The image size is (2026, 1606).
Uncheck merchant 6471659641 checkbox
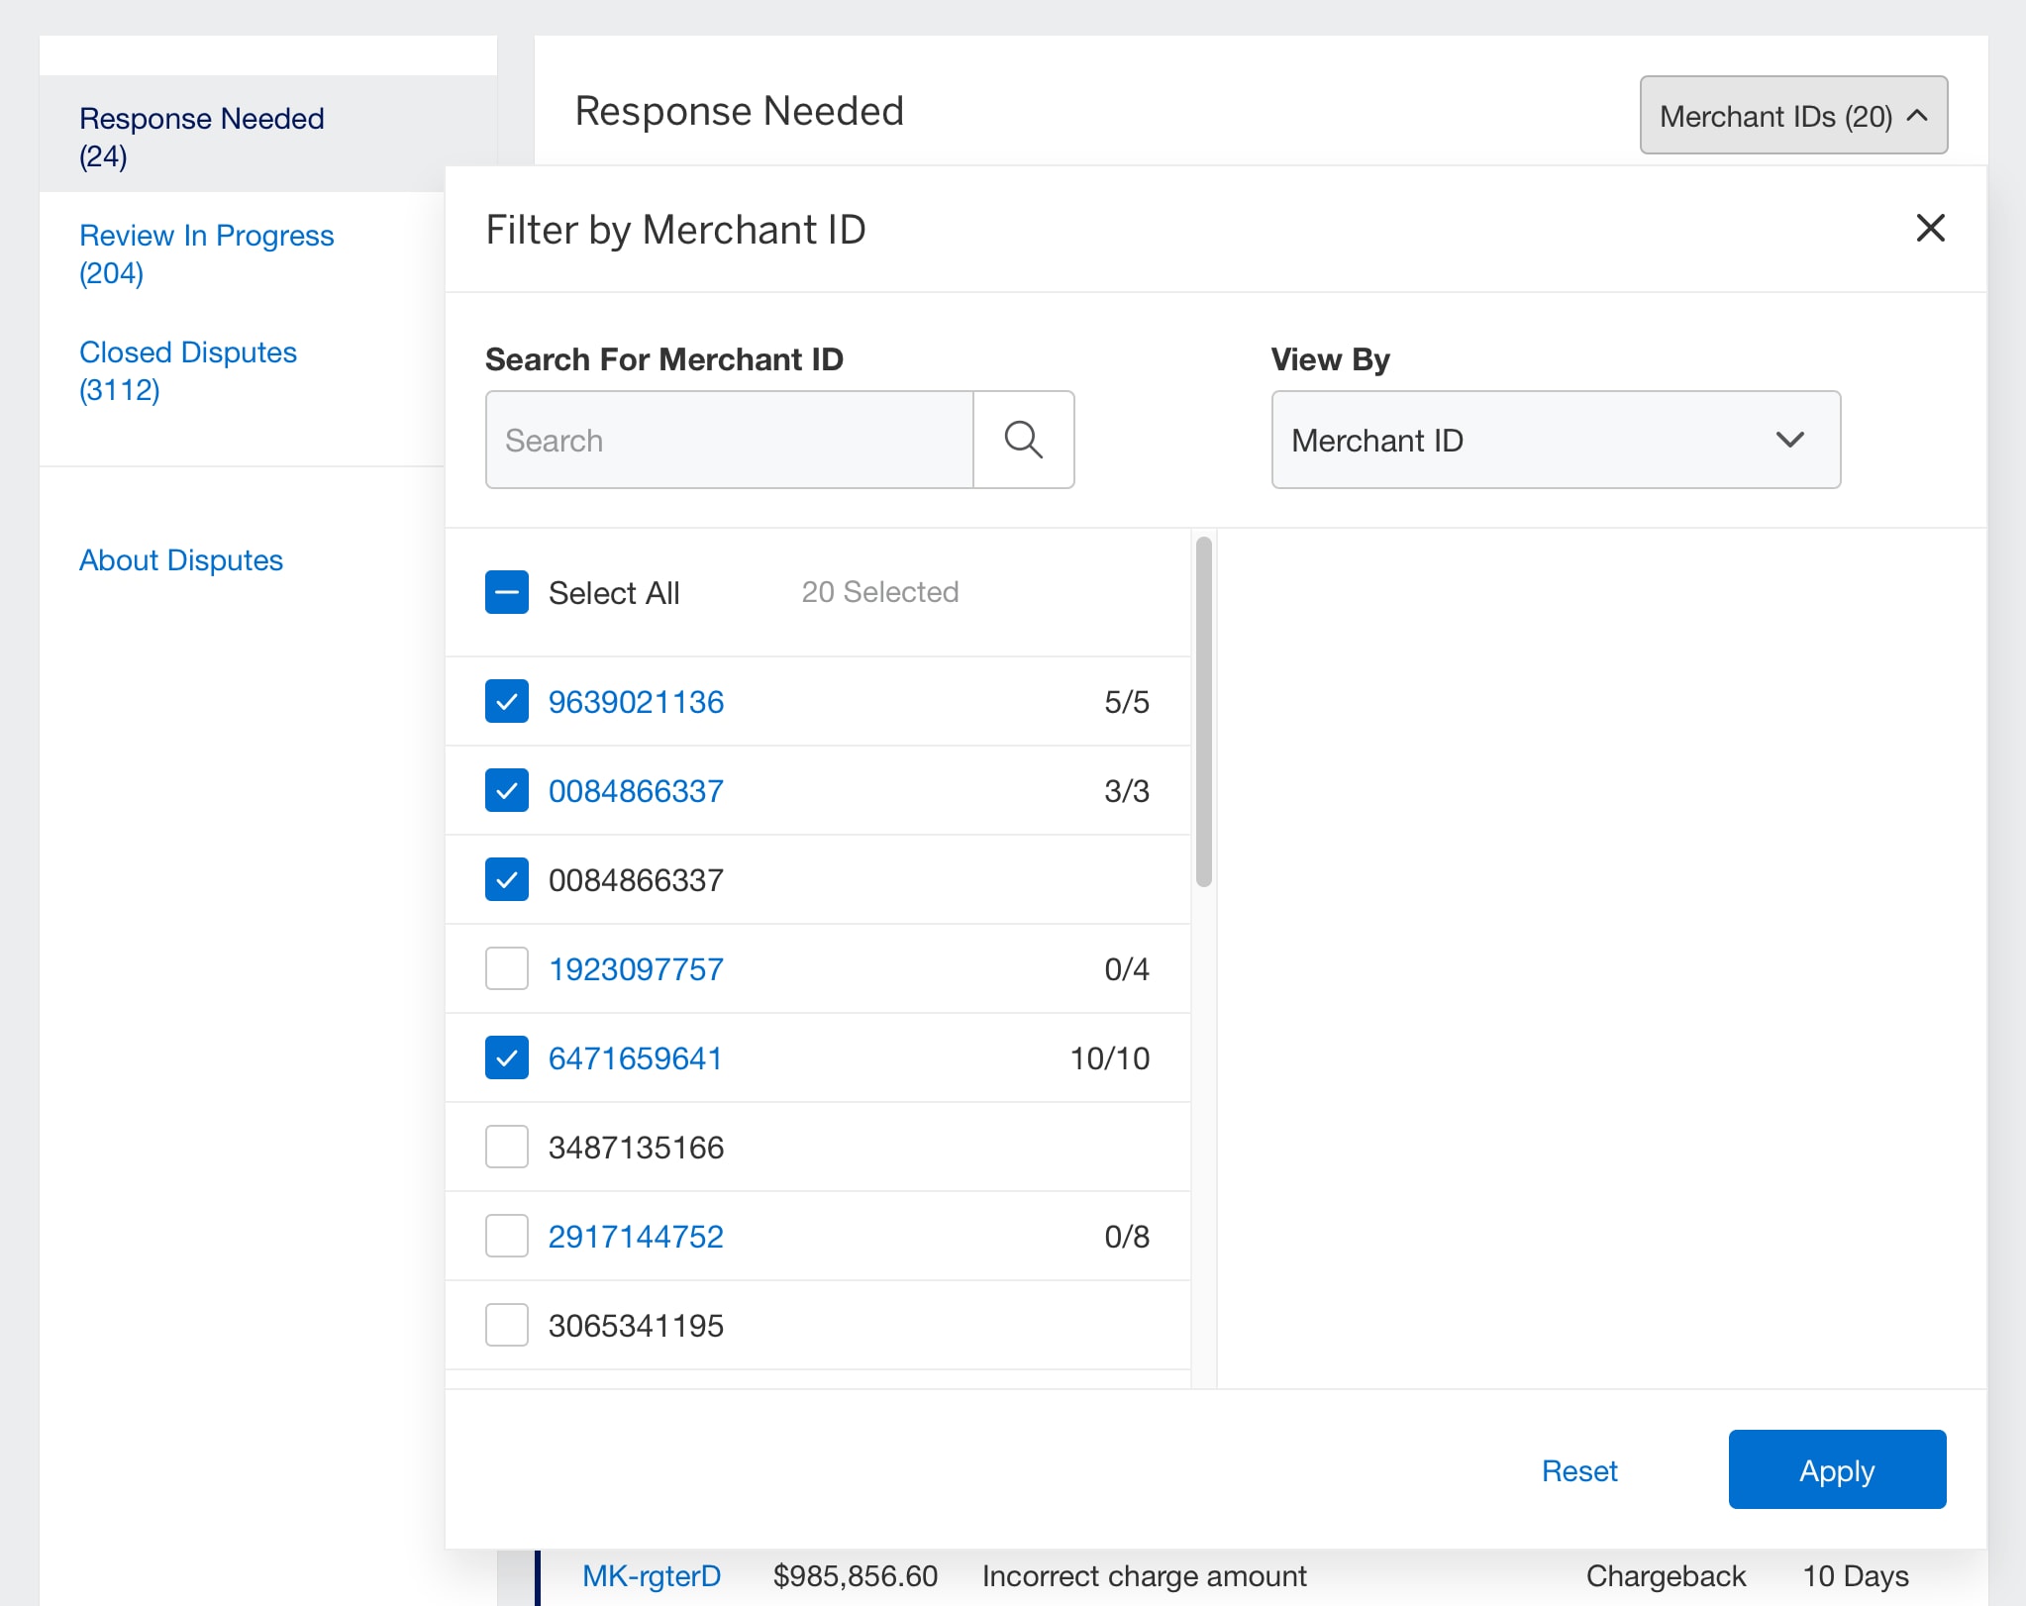click(507, 1057)
